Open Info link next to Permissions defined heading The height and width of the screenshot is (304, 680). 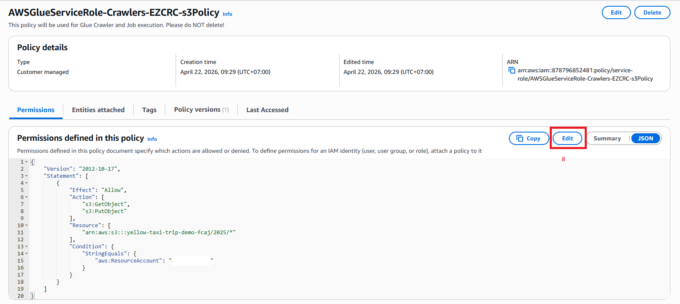click(x=152, y=139)
